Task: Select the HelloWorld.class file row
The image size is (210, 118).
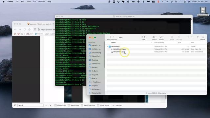Action: coord(156,49)
